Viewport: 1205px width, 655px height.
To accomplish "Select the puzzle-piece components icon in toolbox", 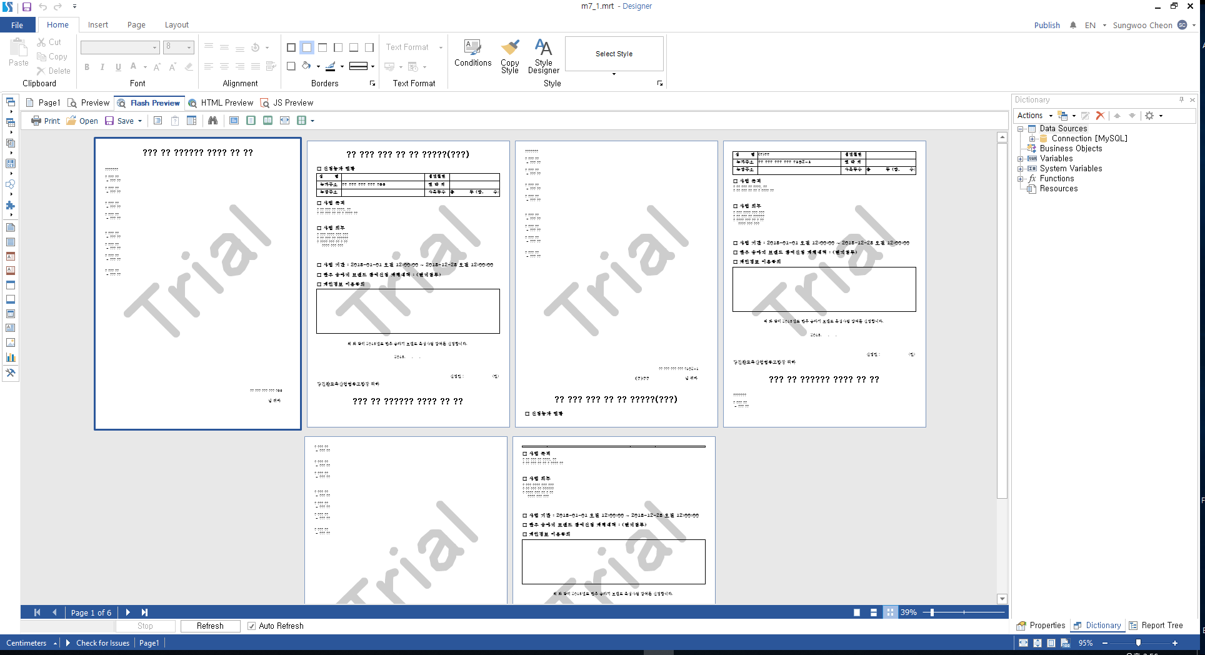I will [11, 205].
